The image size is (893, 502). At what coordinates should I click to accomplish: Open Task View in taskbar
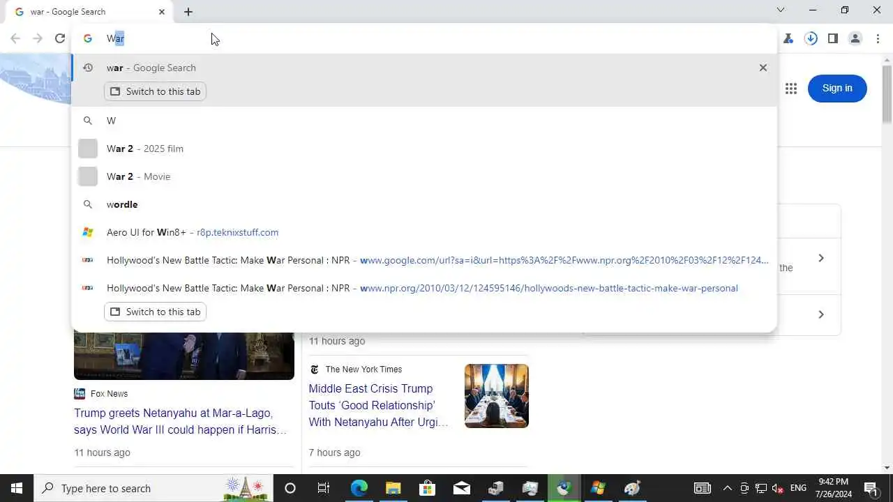[324, 488]
